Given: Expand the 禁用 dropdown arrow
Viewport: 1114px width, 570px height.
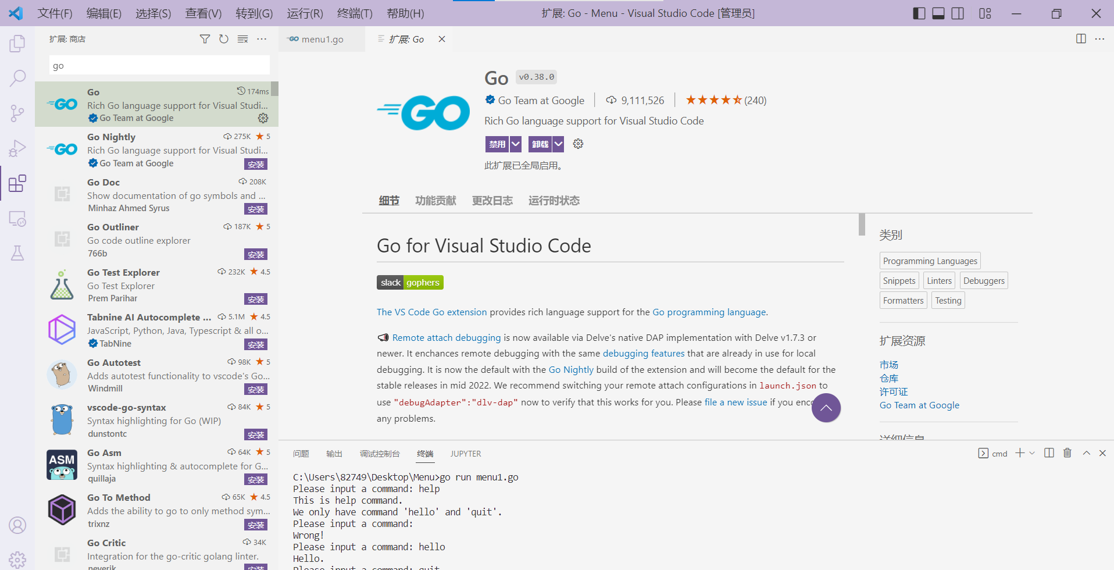Looking at the screenshot, I should click(516, 144).
